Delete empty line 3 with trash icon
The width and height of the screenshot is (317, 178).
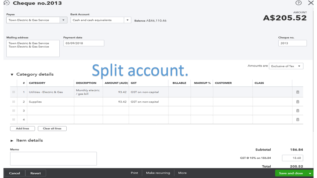[x=298, y=111]
